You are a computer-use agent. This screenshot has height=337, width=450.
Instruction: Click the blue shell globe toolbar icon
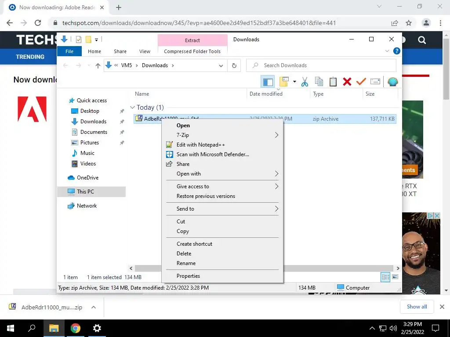click(392, 82)
